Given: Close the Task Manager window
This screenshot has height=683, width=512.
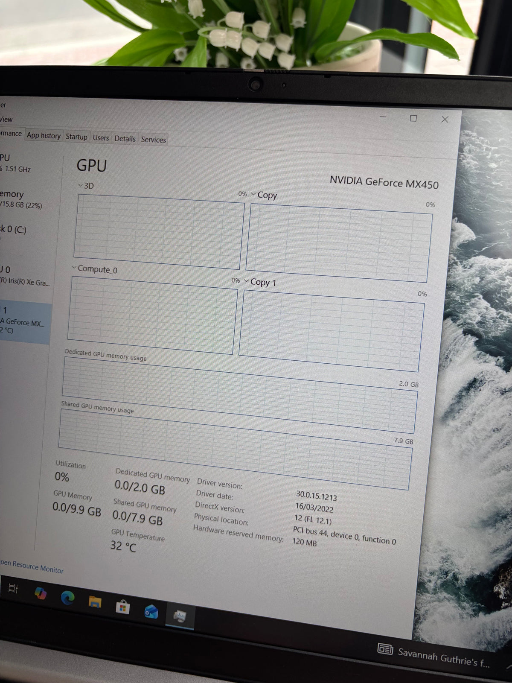Looking at the screenshot, I should coord(445,120).
